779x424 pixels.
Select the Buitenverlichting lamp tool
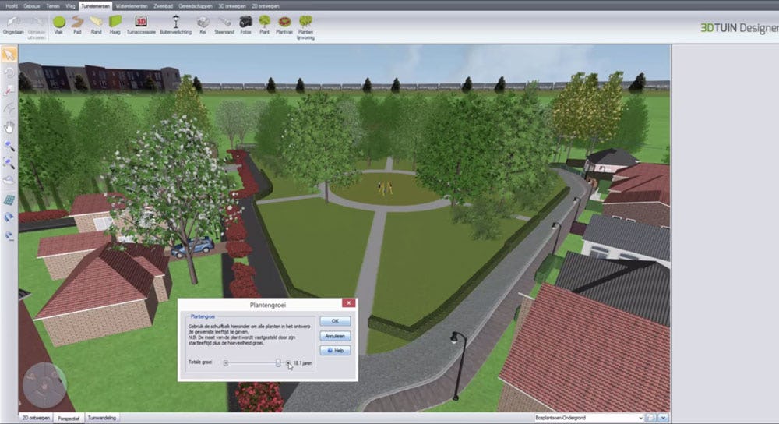coord(174,23)
